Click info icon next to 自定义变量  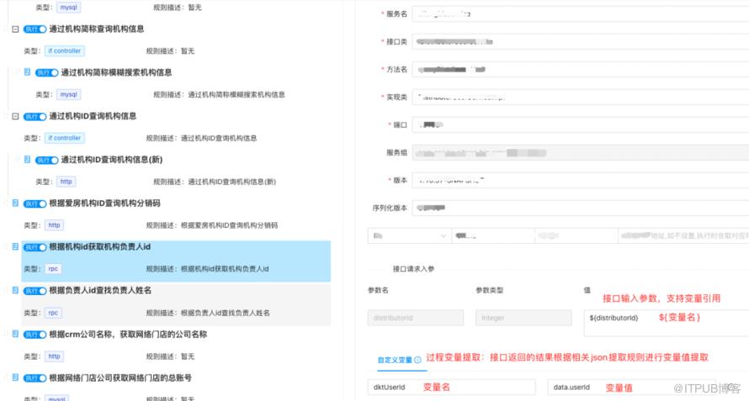click(417, 360)
